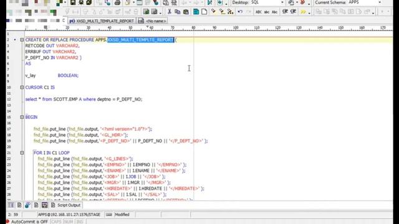The image size is (399, 224).
Task: Click the first indent icon after Abc
Action: point(286,12)
